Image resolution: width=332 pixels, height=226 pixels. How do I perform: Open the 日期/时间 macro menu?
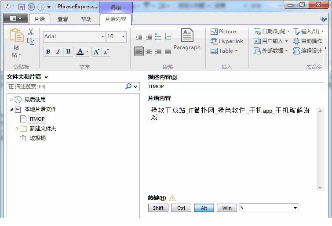pyautogui.click(x=272, y=32)
